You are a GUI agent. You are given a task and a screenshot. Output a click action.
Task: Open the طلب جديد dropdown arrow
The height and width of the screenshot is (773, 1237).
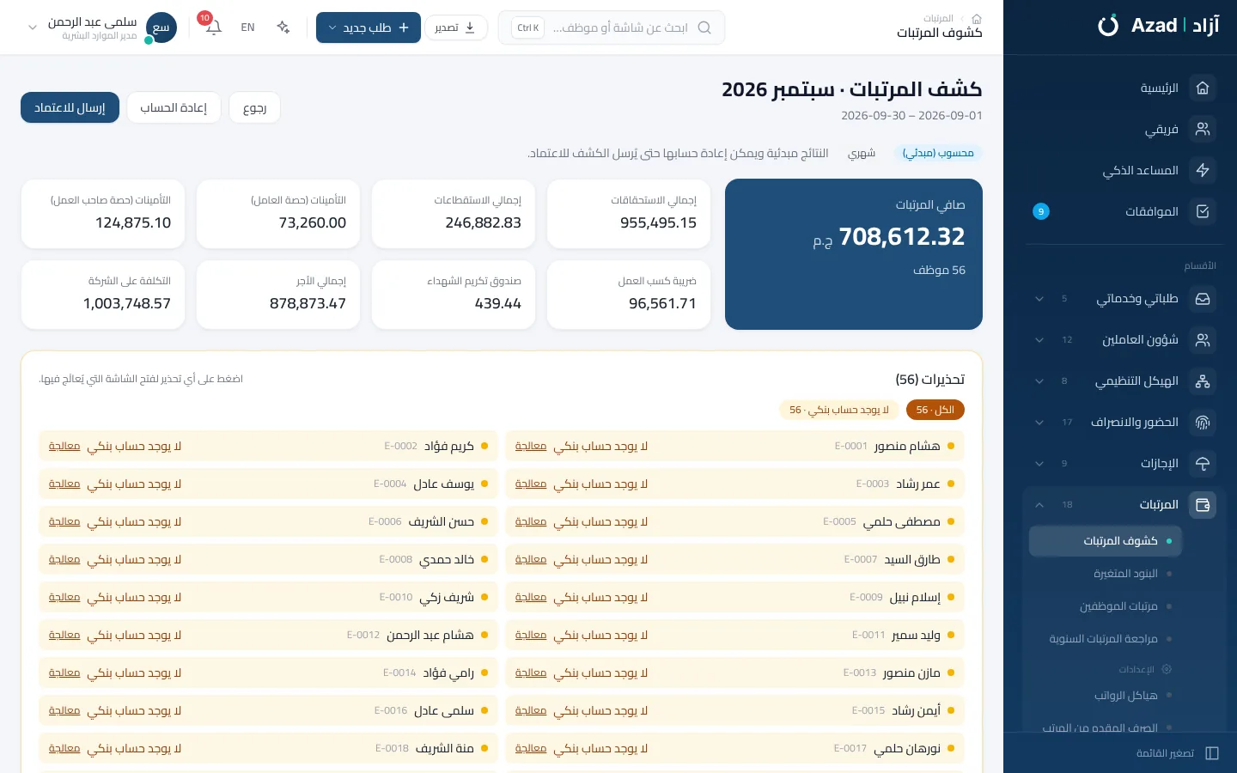(x=332, y=27)
